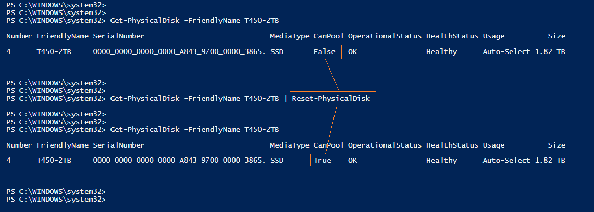Click the OK status in second table

click(353, 161)
